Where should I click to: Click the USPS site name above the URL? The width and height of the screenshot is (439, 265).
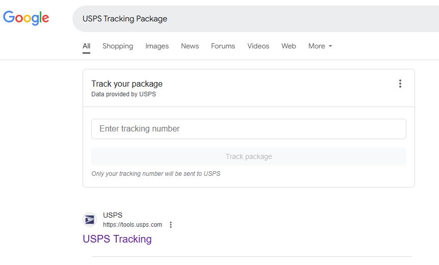[x=113, y=215]
